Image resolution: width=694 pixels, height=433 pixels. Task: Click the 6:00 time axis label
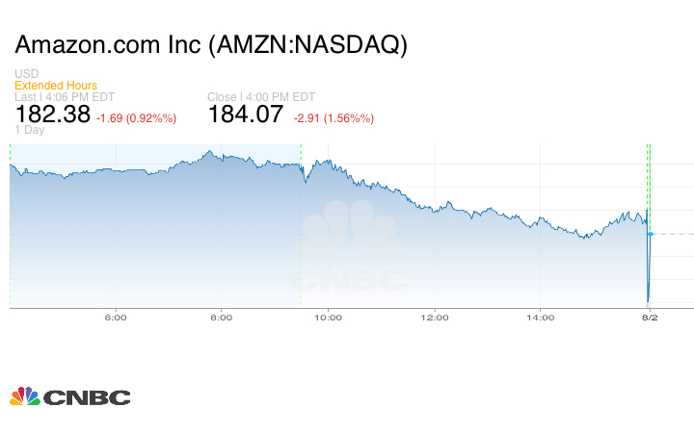[116, 318]
